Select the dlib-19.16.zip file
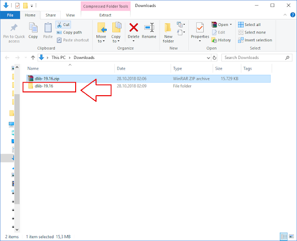Screen dimensions: 297x241 coord(148,78)
